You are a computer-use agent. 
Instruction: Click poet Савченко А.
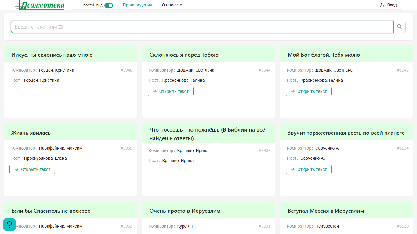point(313,158)
